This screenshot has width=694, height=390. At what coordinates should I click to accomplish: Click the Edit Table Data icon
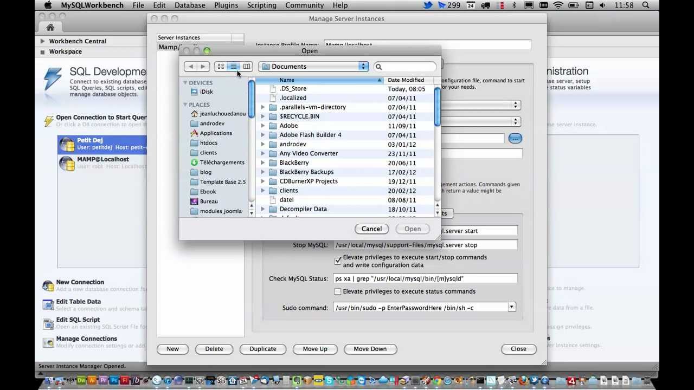point(48,305)
